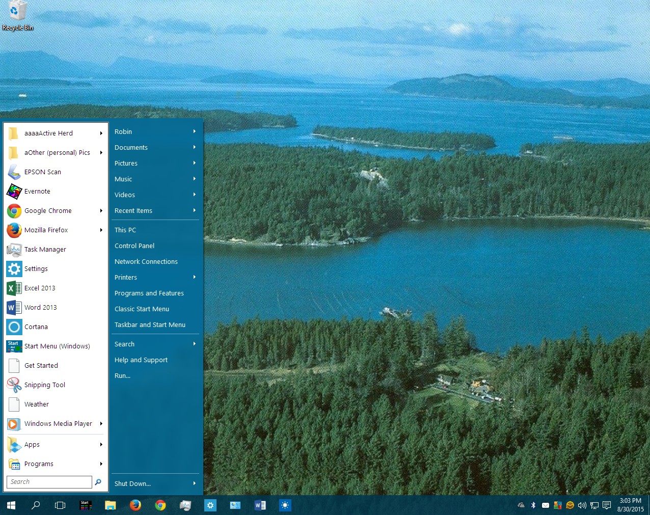Click the volume speaker icon in system tray
650x515 pixels.
pyautogui.click(x=582, y=505)
